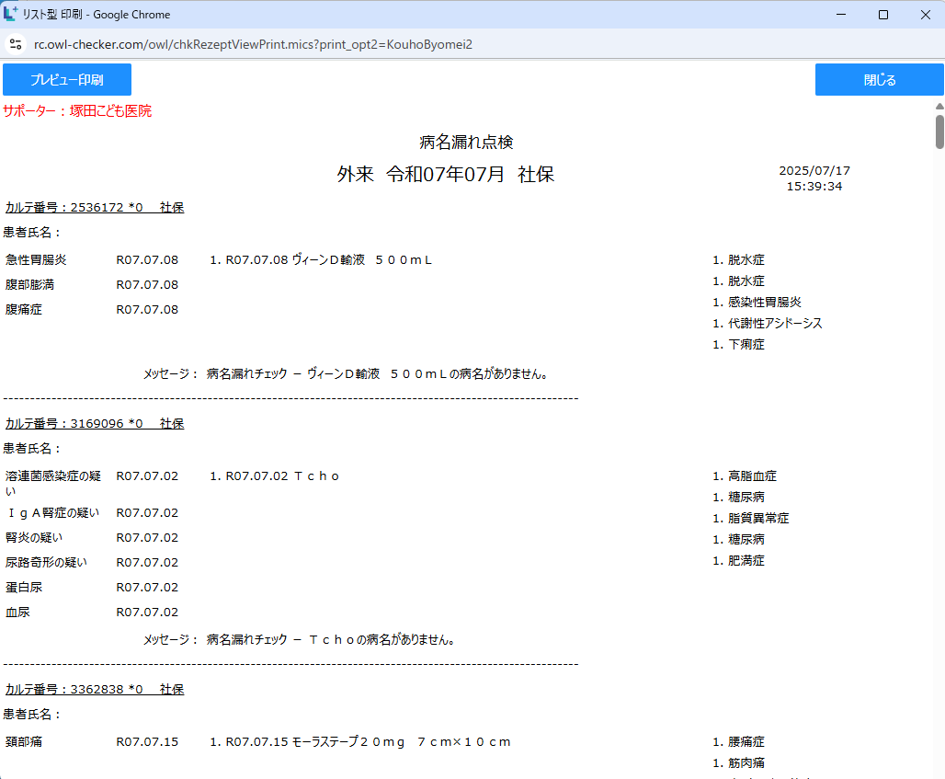Image resolution: width=945 pixels, height=779 pixels.
Task: Open カルテ番号 3362838 record link
Action: (95, 689)
